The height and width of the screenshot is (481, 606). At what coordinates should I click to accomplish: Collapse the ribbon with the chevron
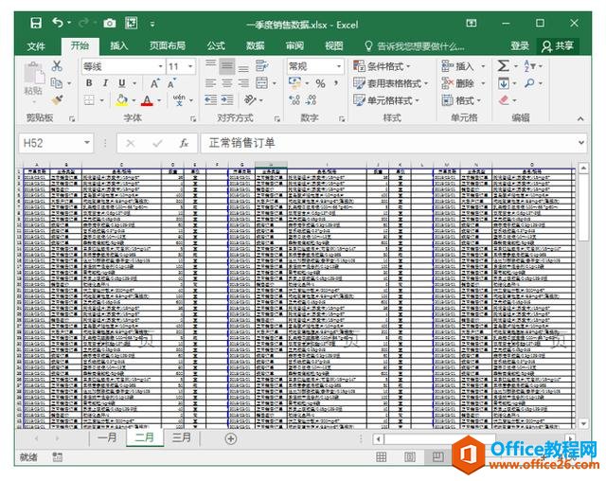click(x=580, y=118)
